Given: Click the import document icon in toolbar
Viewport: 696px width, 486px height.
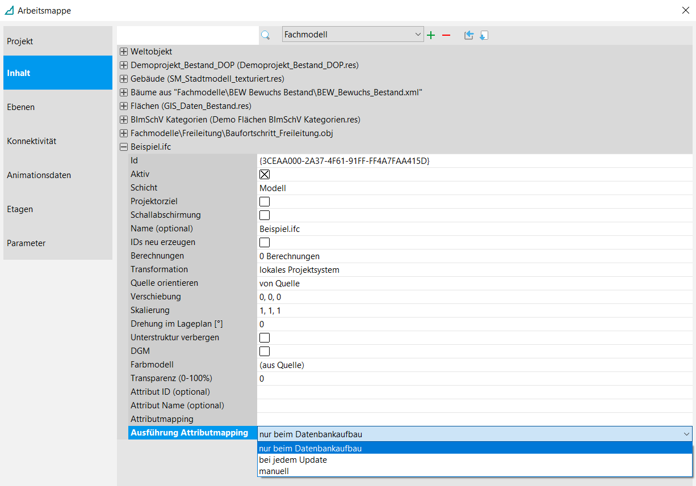Looking at the screenshot, I should [484, 35].
